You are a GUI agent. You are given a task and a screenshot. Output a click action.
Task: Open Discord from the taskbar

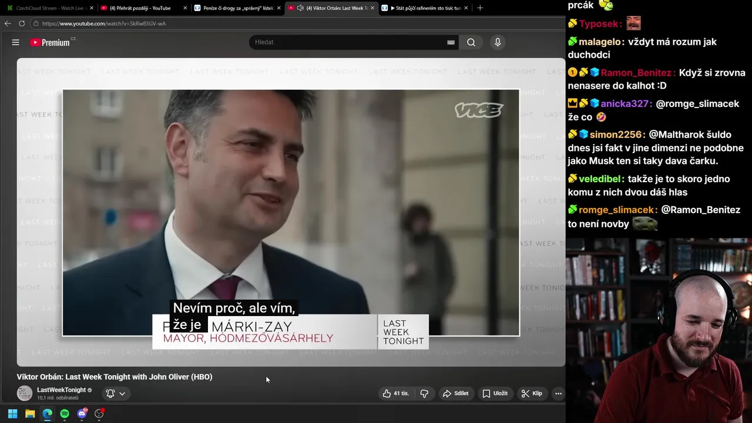click(82, 414)
